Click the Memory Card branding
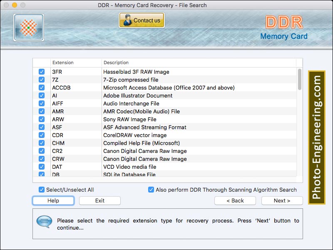The width and height of the screenshot is (333, 250). coord(284,37)
